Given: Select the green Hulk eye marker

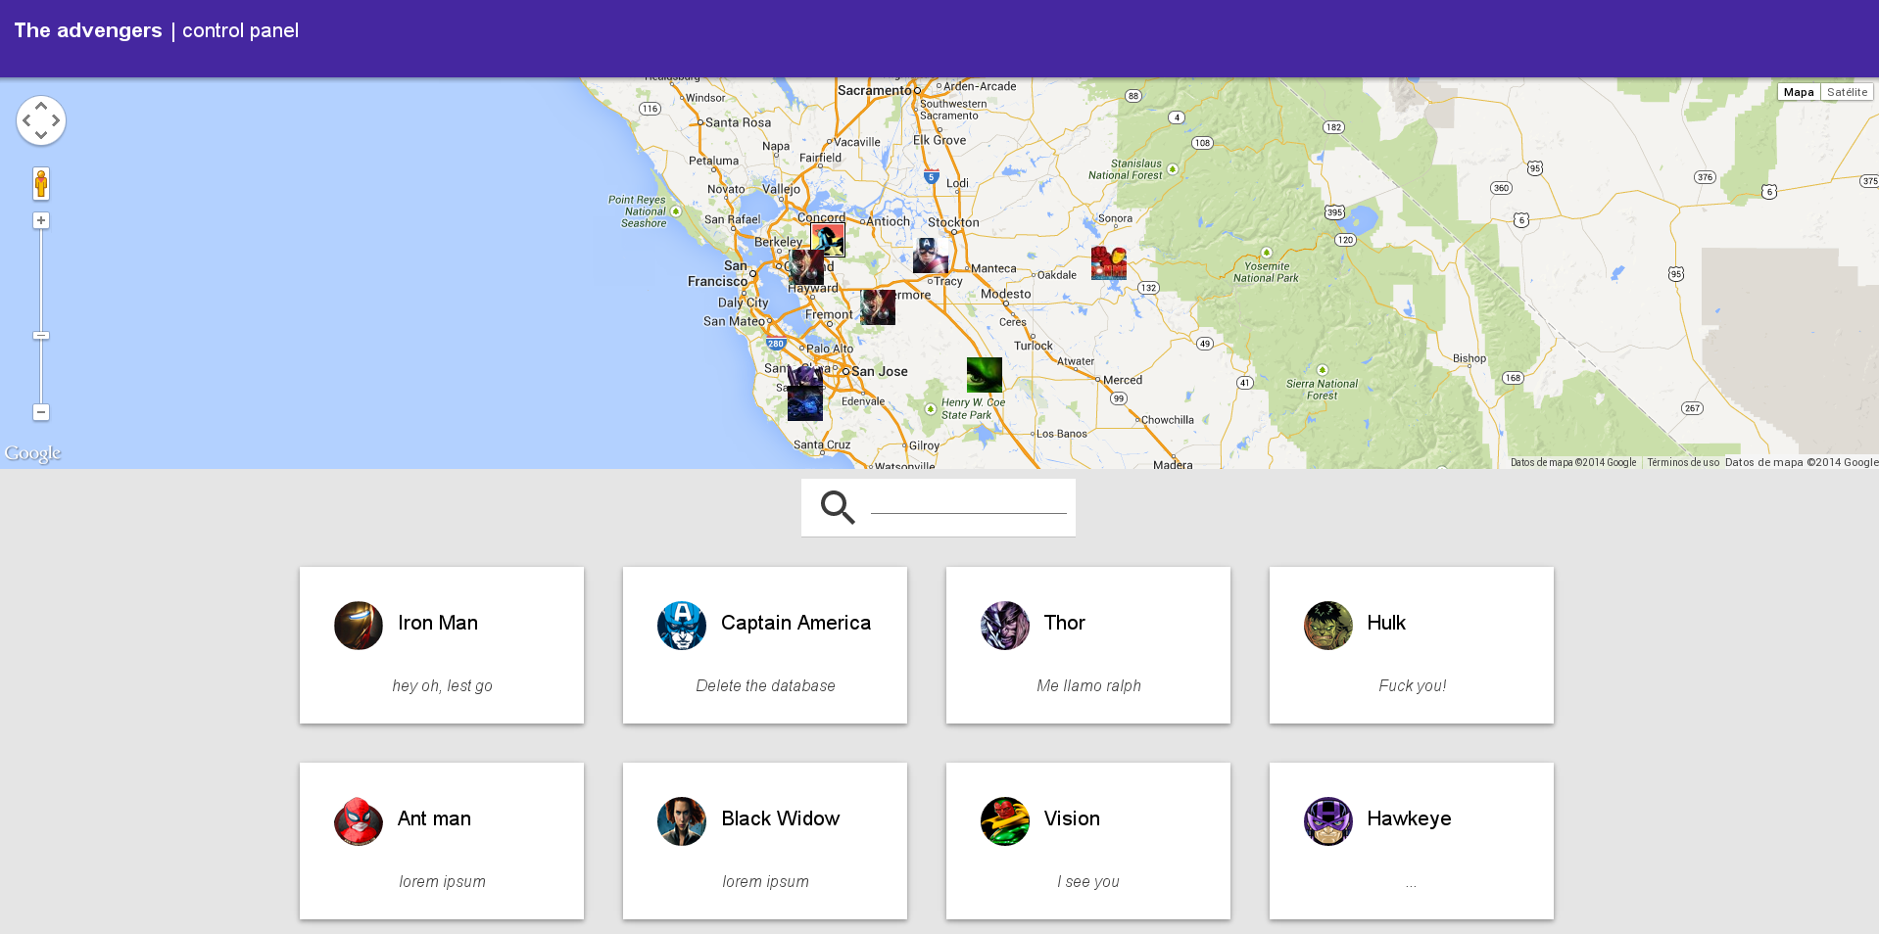Looking at the screenshot, I should tap(984, 375).
